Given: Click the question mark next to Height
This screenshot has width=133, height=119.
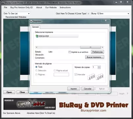Looking at the screenshot, I should click(x=127, y=94).
